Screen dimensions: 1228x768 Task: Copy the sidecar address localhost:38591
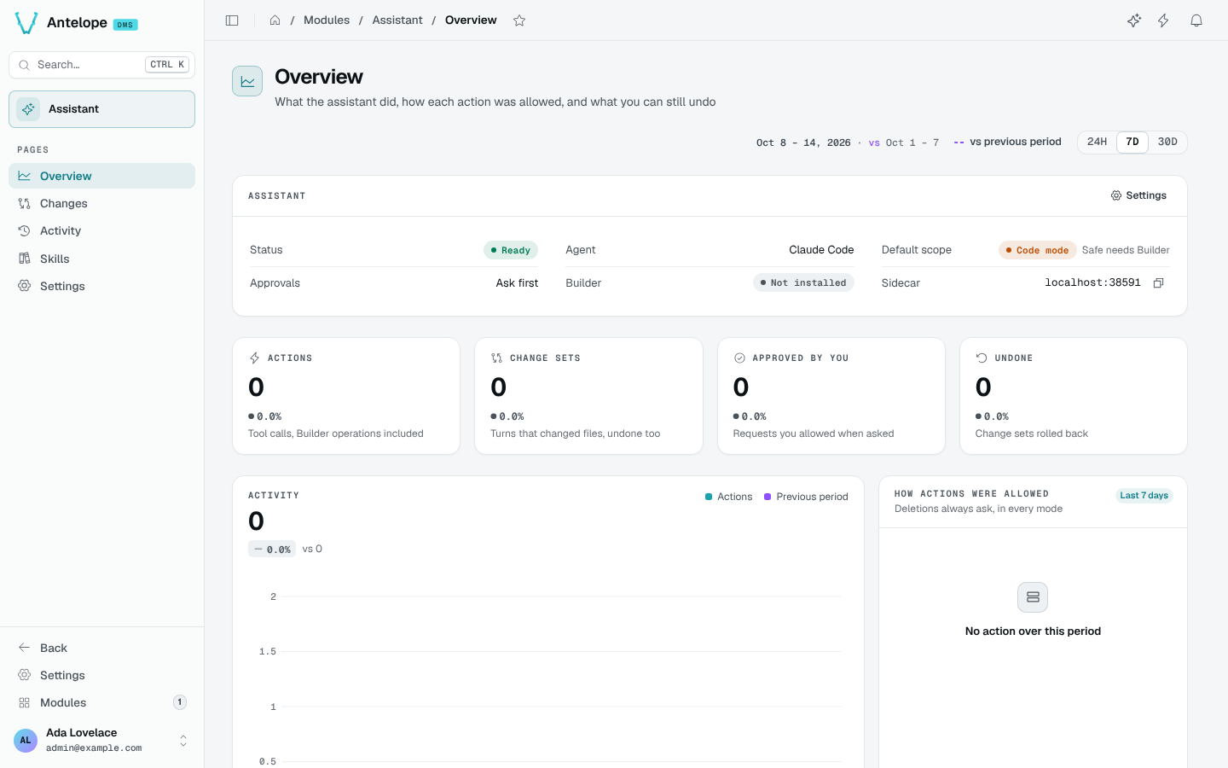tap(1158, 283)
